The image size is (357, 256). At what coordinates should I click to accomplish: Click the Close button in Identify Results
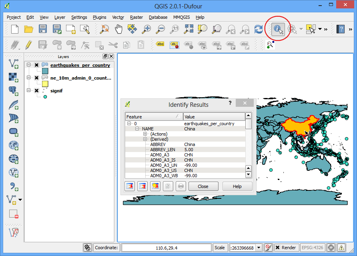(x=203, y=186)
